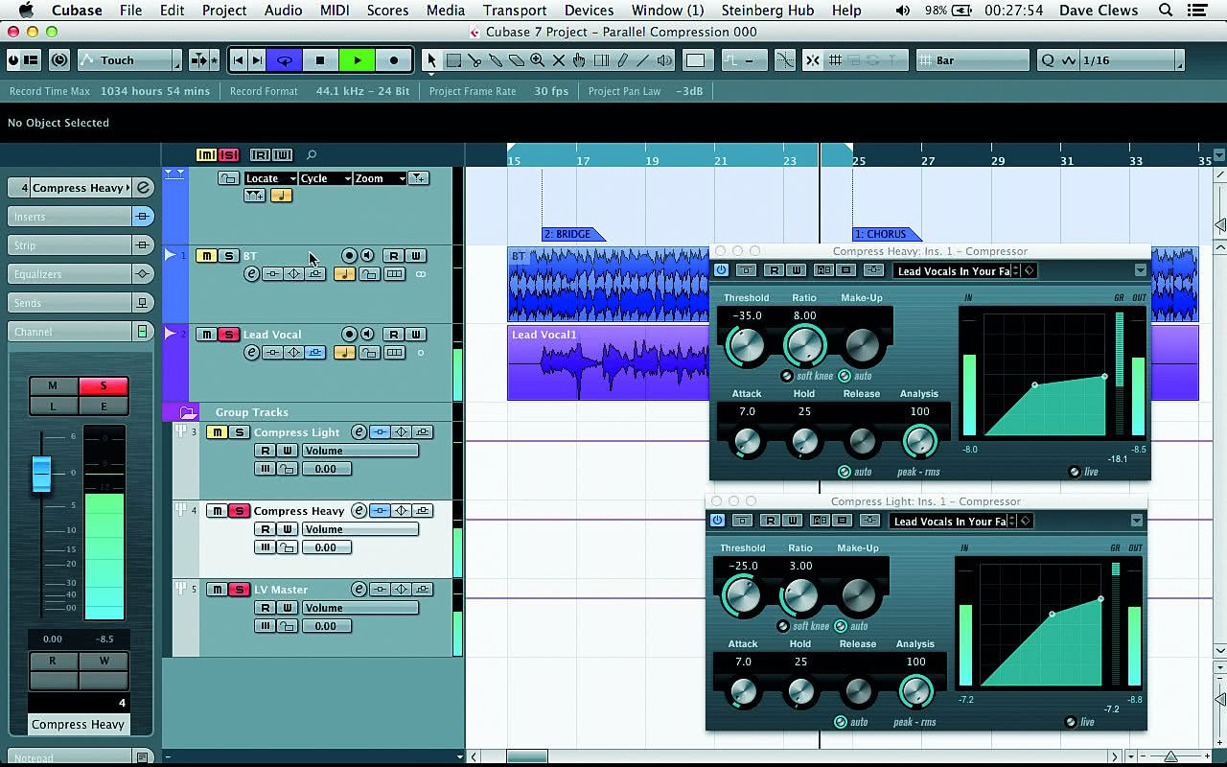Open the Audio menu
This screenshot has height=767, width=1227.
click(283, 11)
